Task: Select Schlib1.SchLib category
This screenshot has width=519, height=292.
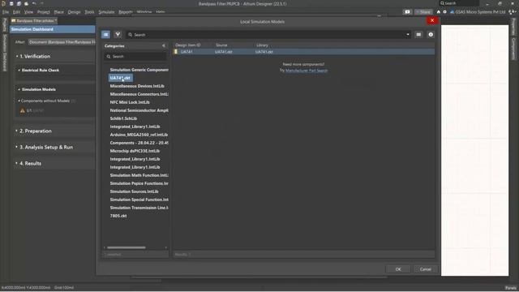Action: [x=123, y=118]
